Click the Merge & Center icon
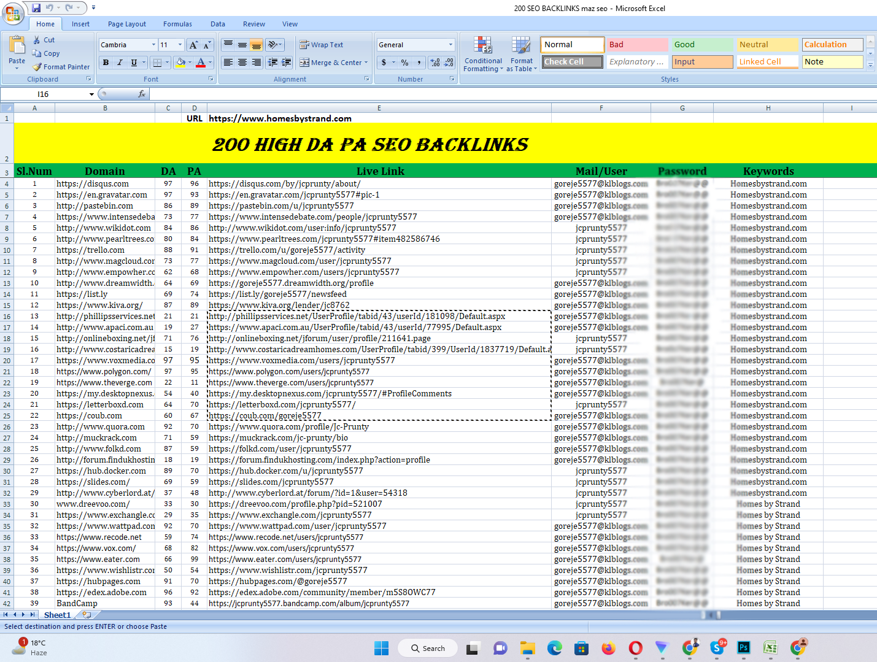This screenshot has height=662, width=877. click(305, 62)
